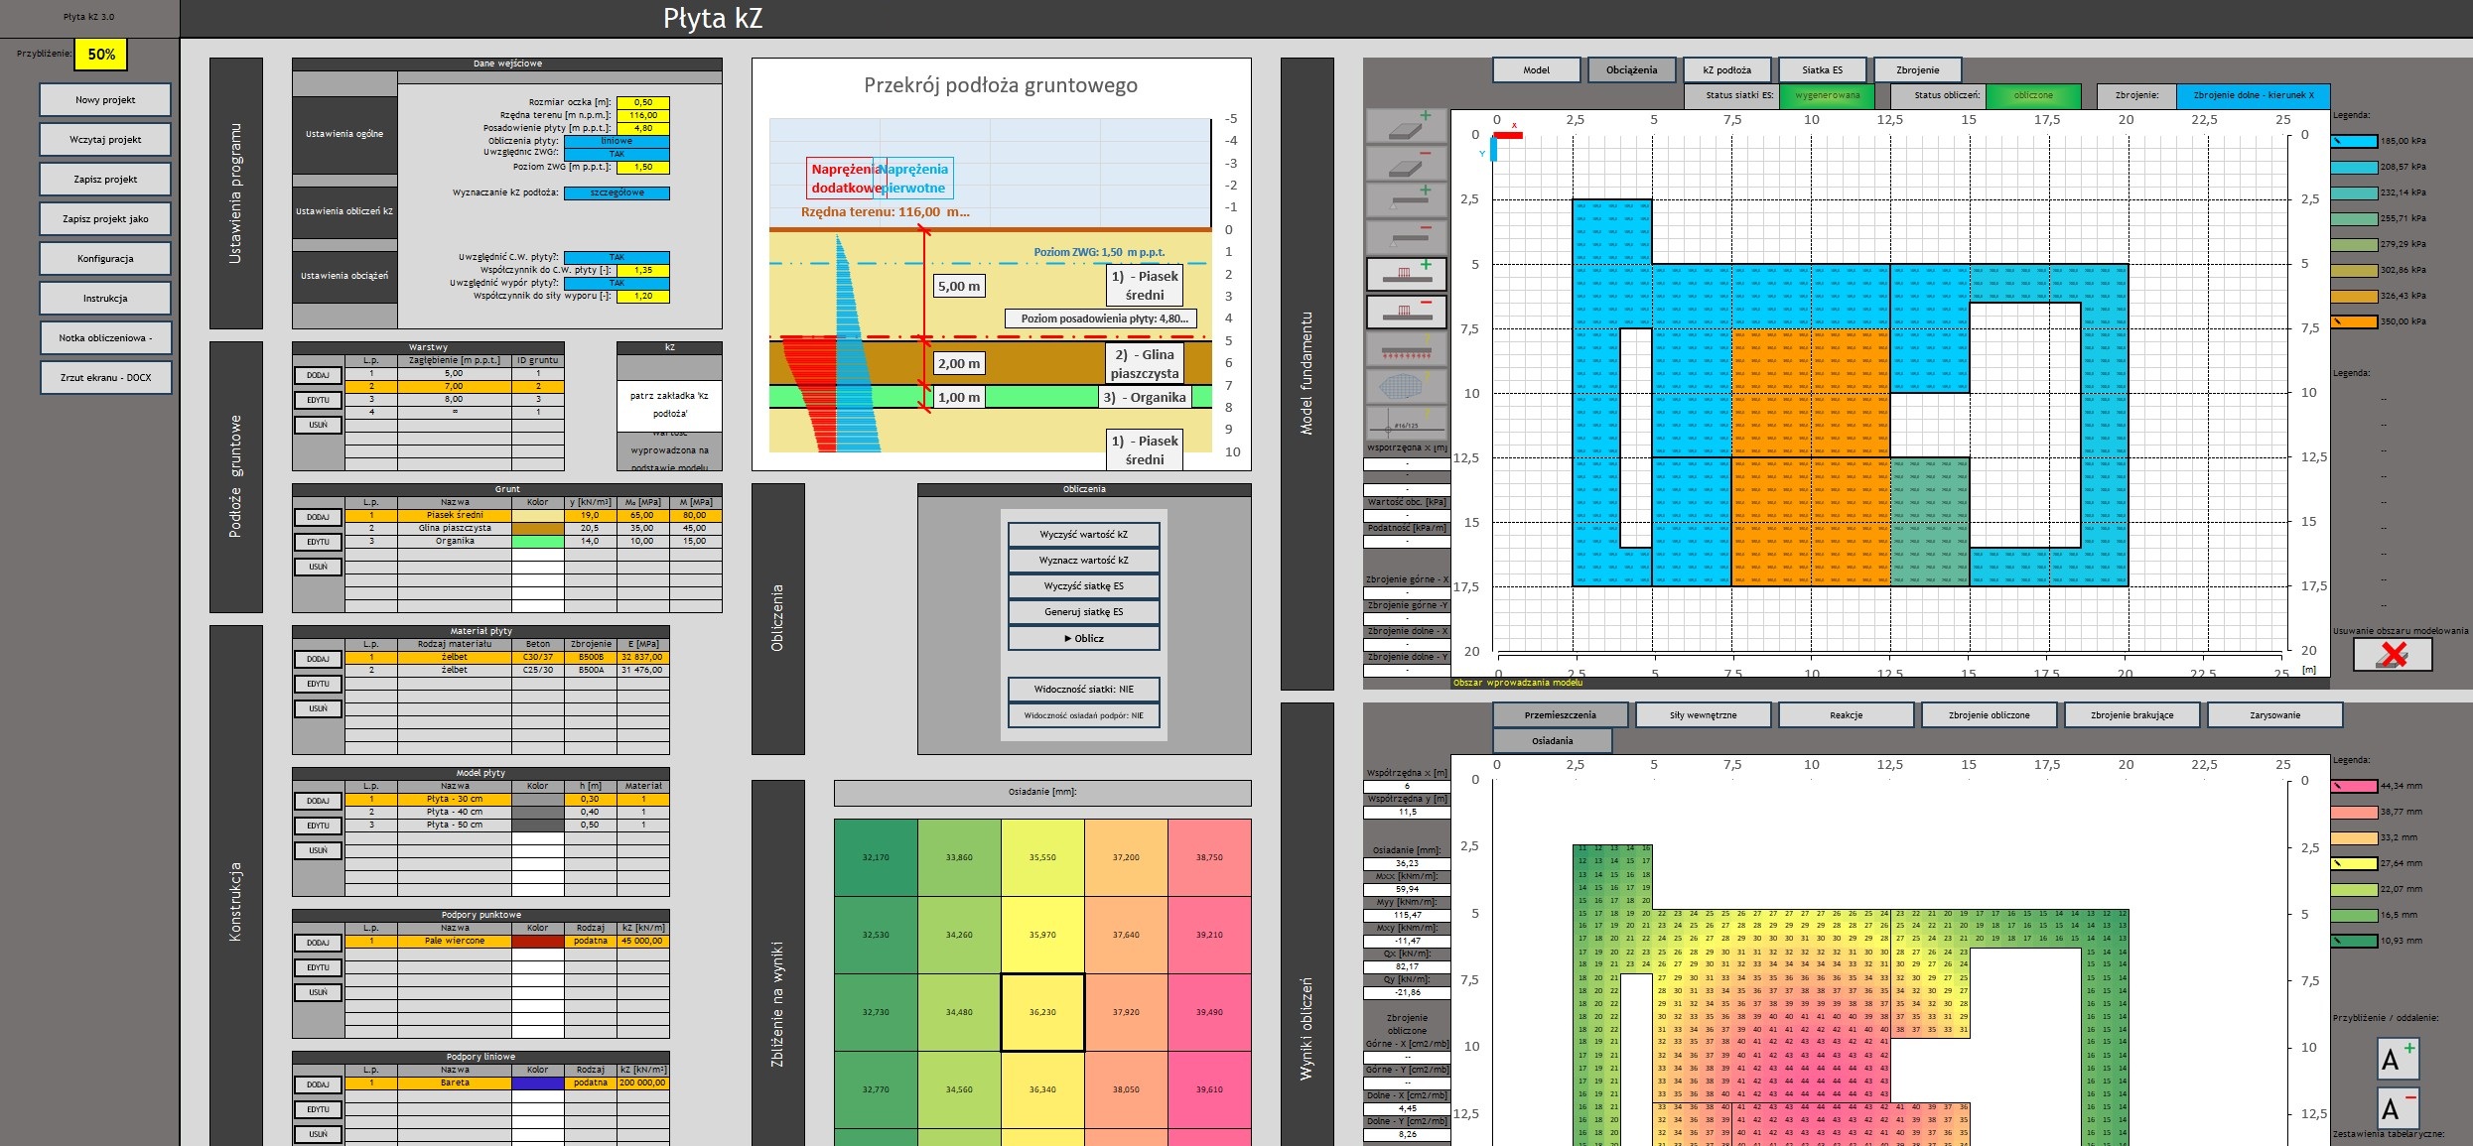Image resolution: width=2473 pixels, height=1146 pixels.
Task: Open 'Zbrojenie dolne - kierunek X' selector
Action: (2253, 95)
